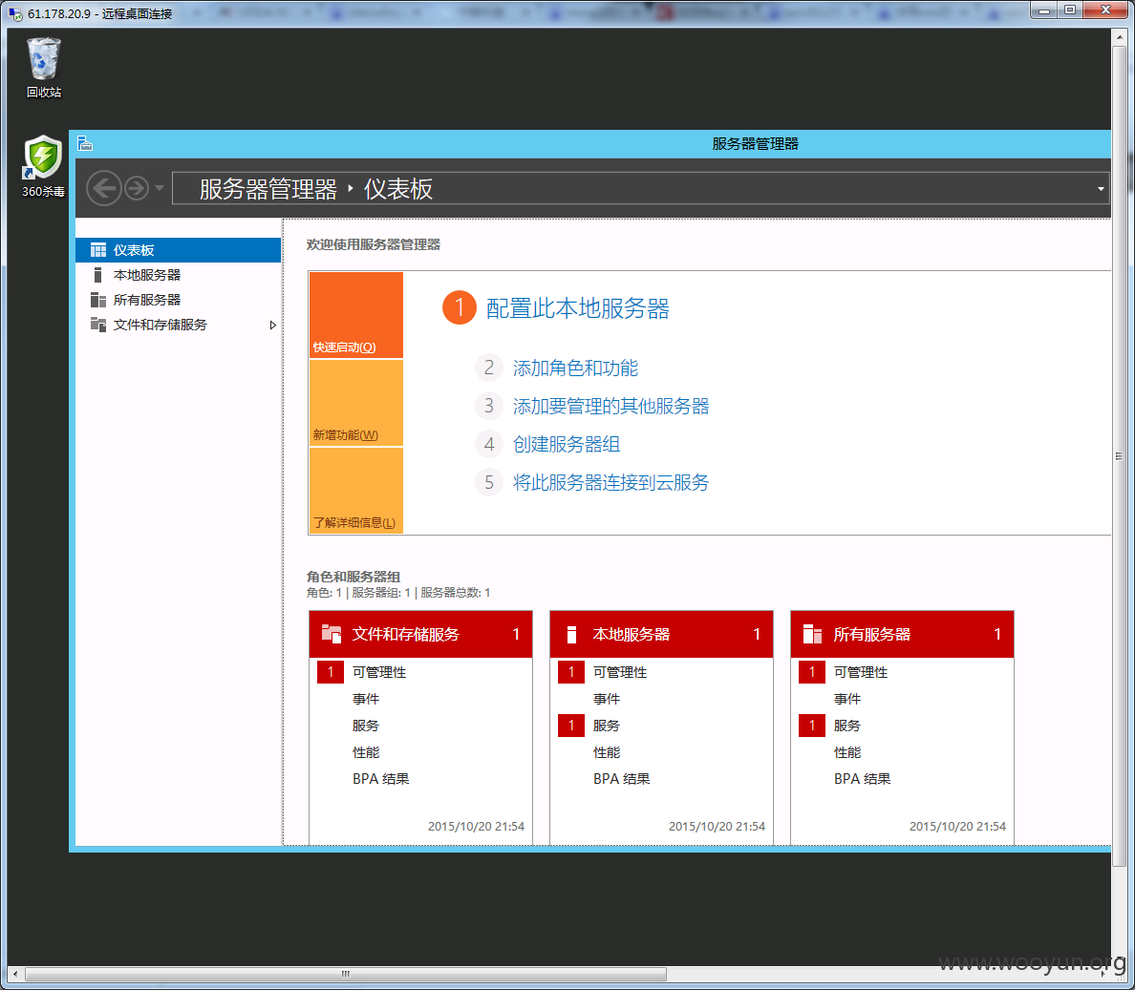1135x990 pixels.
Task: Open 事件 under 所有服务器 tile
Action: pyautogui.click(x=846, y=699)
